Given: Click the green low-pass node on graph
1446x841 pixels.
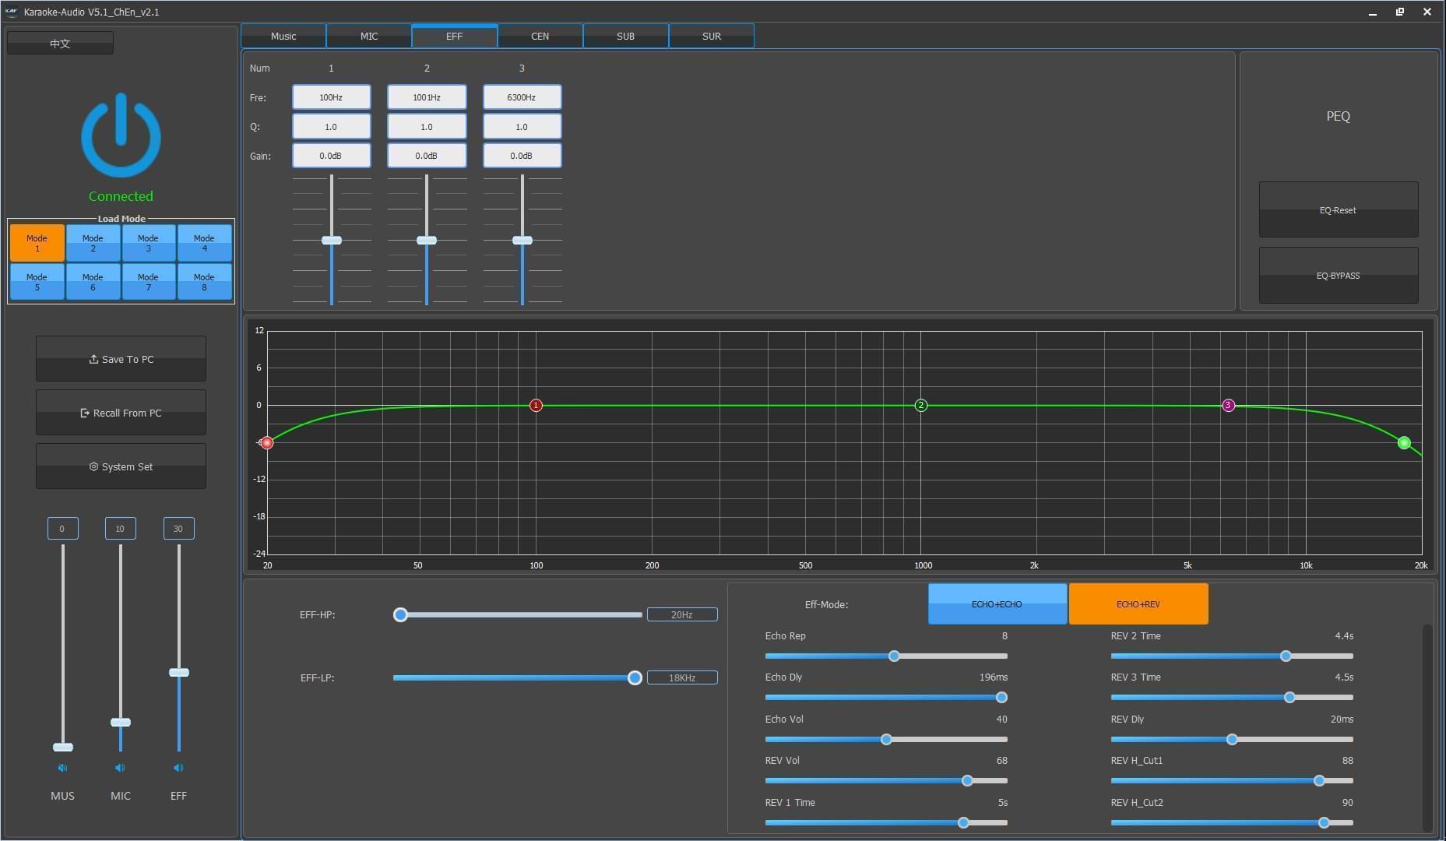Looking at the screenshot, I should coord(1404,442).
